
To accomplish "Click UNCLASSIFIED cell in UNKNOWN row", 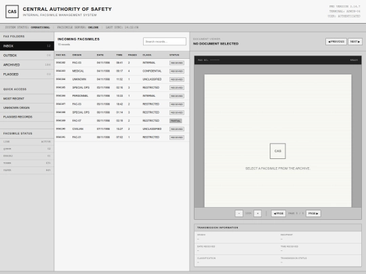I will click(152, 79).
